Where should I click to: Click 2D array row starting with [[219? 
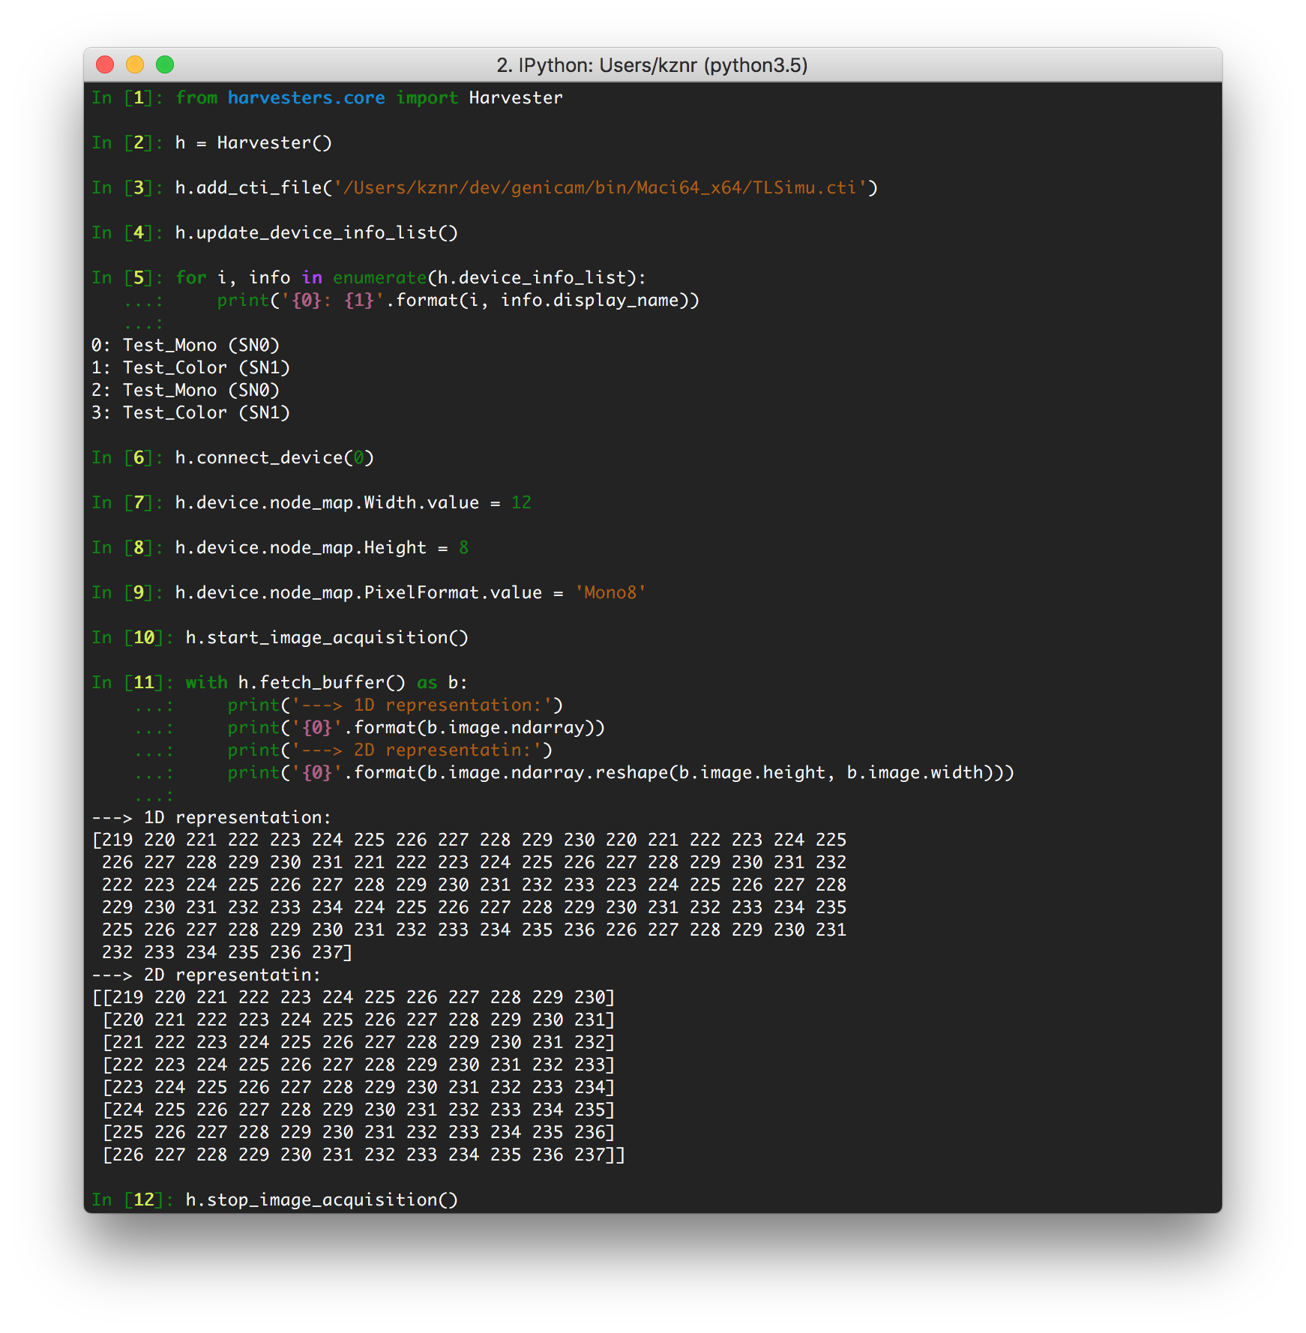[x=353, y=998]
